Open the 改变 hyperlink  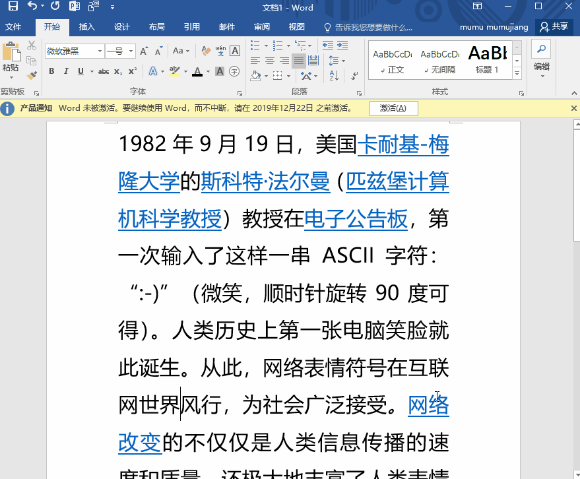click(140, 443)
